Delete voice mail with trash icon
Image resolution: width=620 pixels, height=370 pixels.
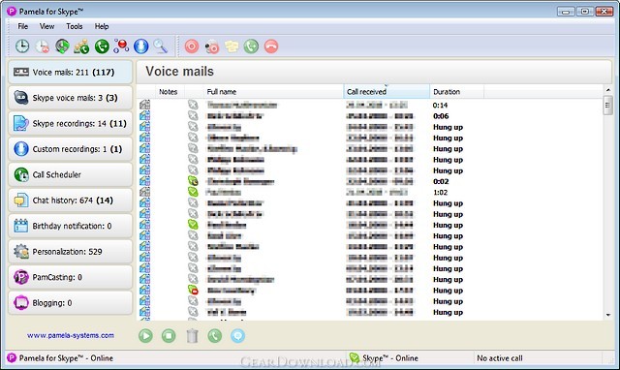[192, 336]
